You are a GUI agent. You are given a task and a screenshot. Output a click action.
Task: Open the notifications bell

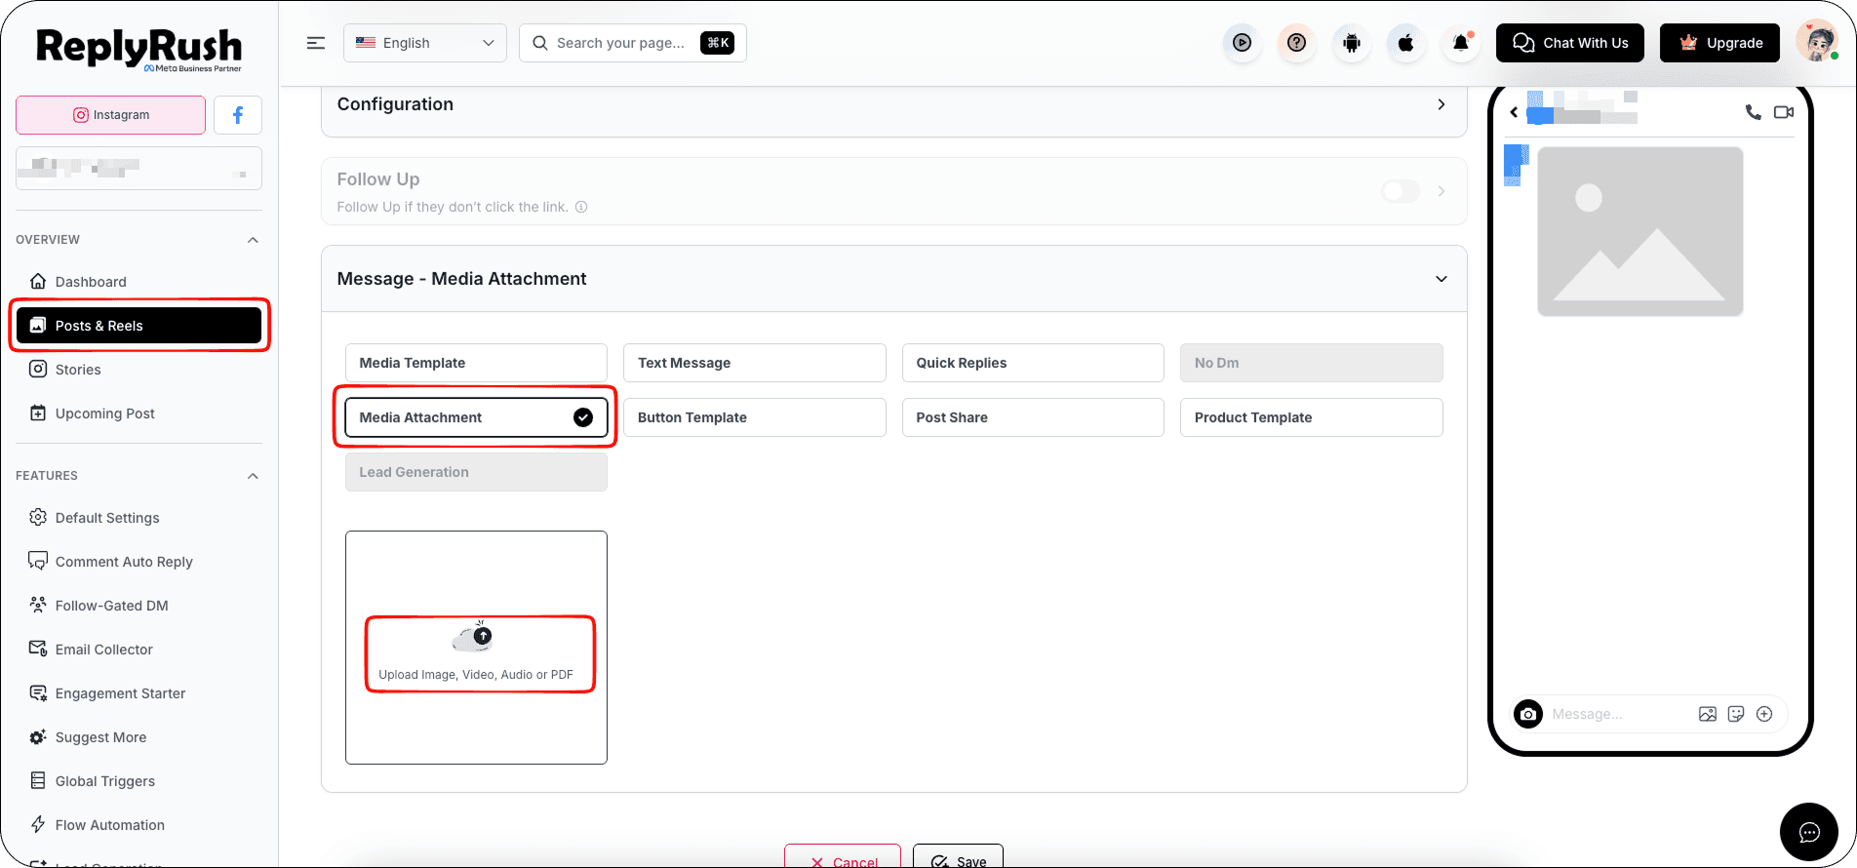[1460, 43]
